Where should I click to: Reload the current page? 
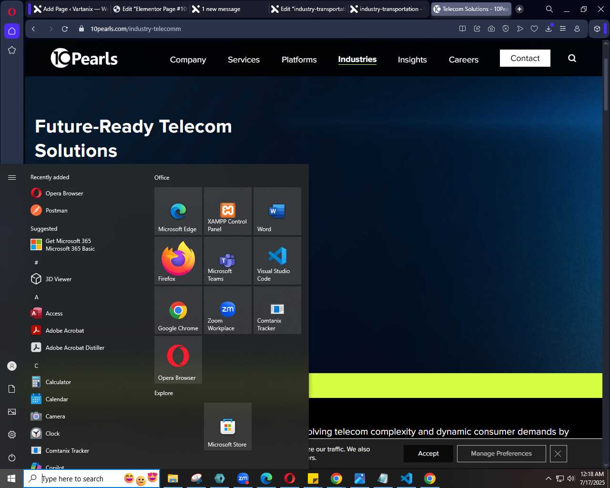pyautogui.click(x=65, y=29)
